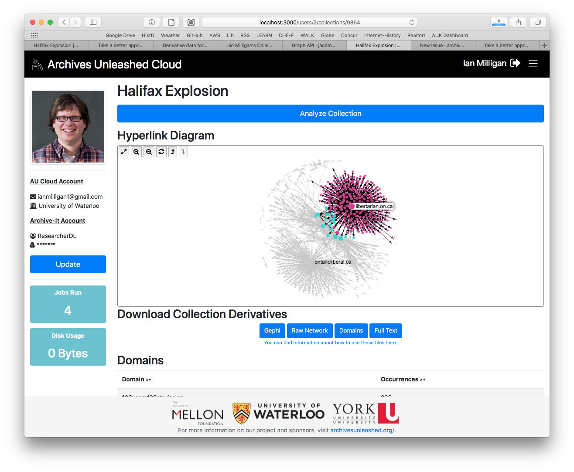This screenshot has width=574, height=472.
Task: Click the 'Archive-It Account' heading
Action: [58, 221]
